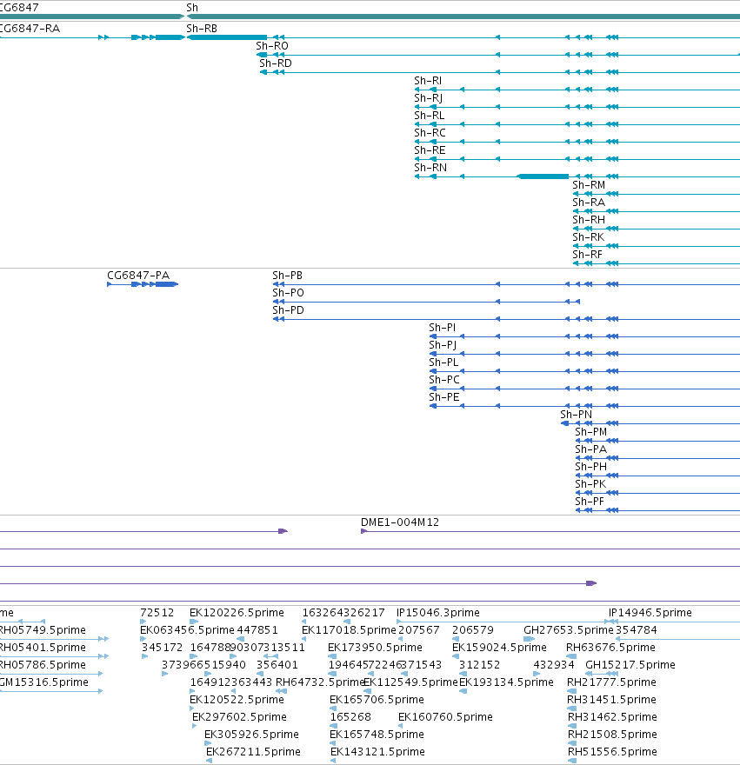The image size is (740, 765).
Task: Select the IP14946.5prime EST label
Action: 650,613
